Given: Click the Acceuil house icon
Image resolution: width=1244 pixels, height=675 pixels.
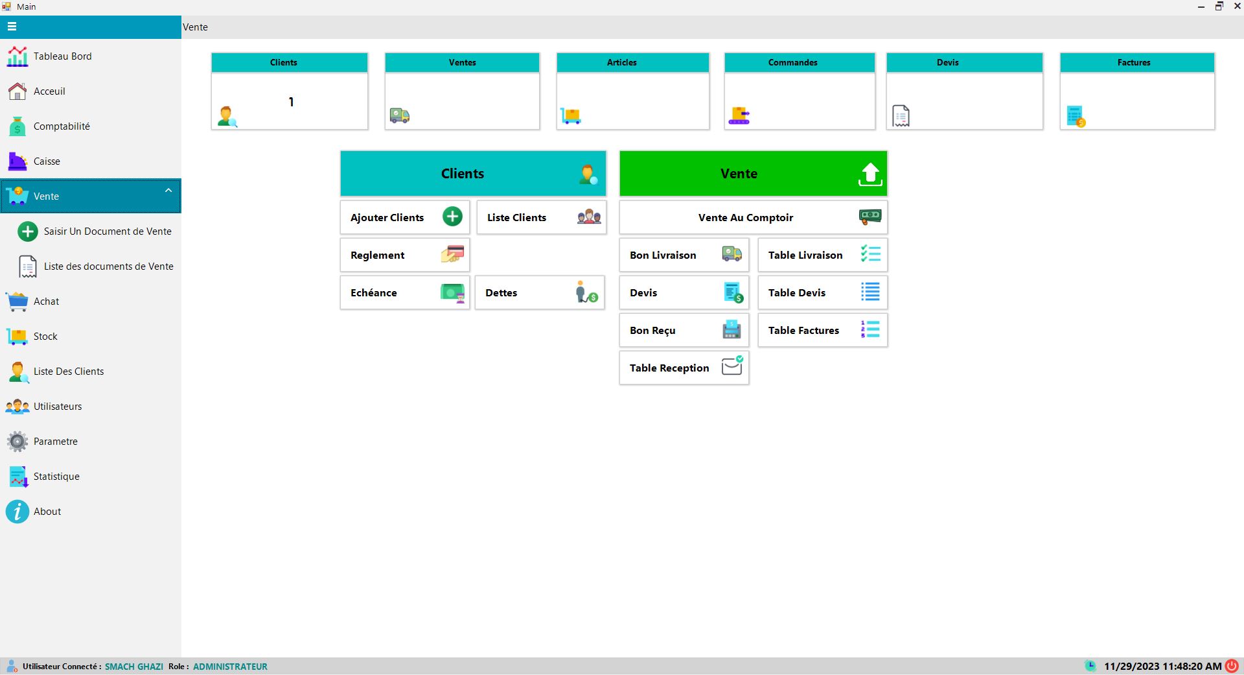Looking at the screenshot, I should tap(17, 91).
